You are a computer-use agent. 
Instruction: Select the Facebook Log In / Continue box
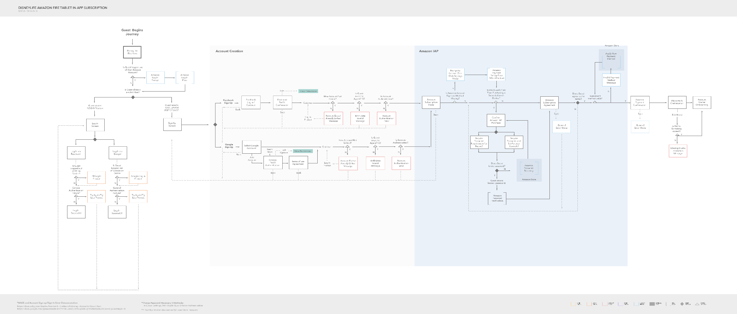coord(251,102)
